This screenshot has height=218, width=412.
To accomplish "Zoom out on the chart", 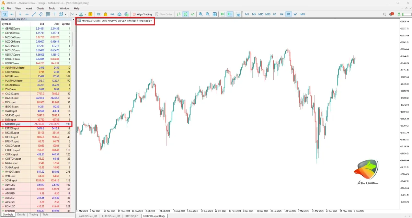I will [208, 14].
